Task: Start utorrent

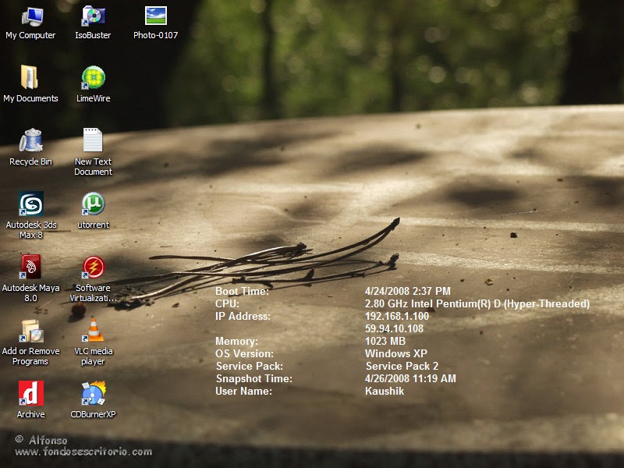Action: coord(92,205)
